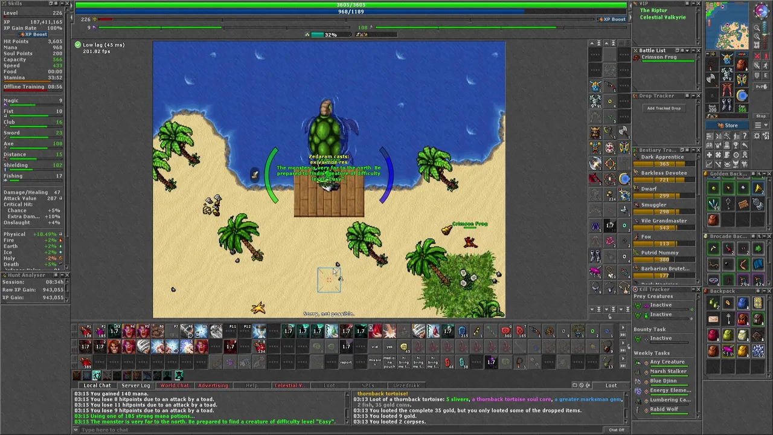The image size is (773, 435).
Task: Open the menu dropdown below Stop
Action: pyautogui.click(x=761, y=125)
